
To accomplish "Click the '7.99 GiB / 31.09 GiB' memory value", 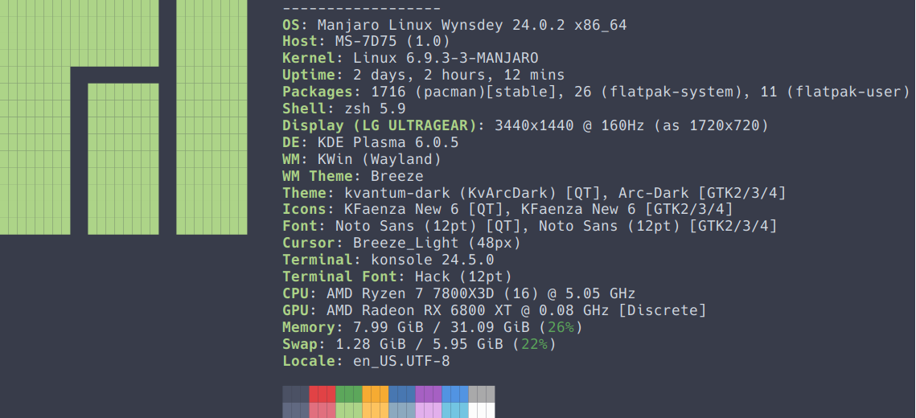I will (x=441, y=327).
